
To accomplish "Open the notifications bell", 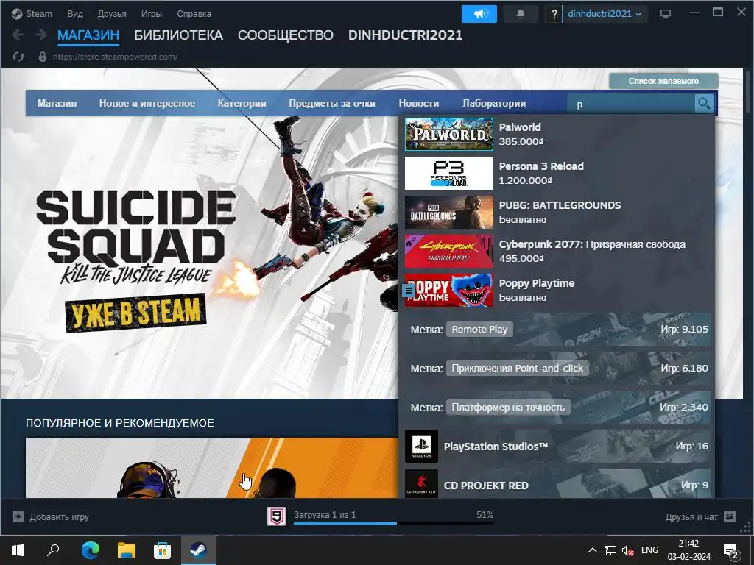I will click(521, 14).
